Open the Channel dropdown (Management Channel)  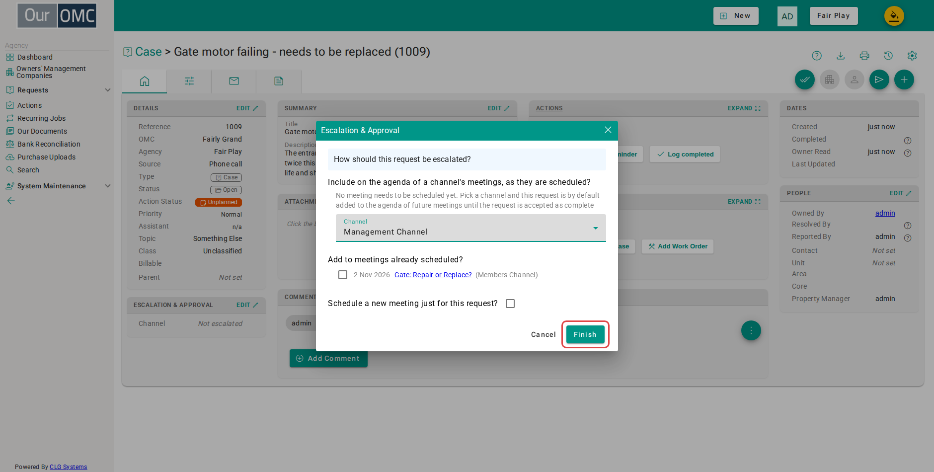click(x=471, y=228)
